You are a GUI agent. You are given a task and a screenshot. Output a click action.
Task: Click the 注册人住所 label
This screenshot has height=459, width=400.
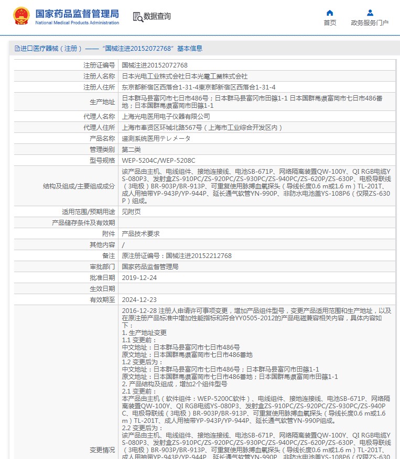pyautogui.click(x=99, y=87)
